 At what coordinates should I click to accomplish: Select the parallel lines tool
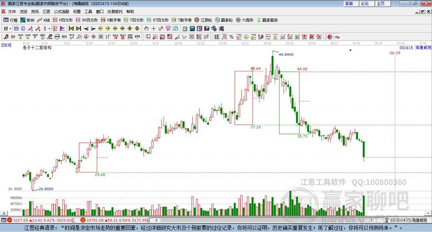[x=206, y=37]
